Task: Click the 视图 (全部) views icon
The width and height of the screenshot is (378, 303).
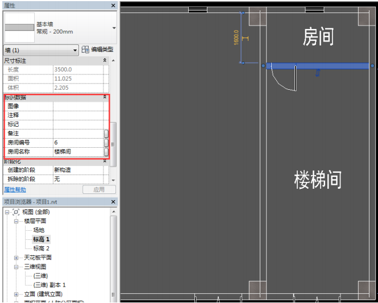Action: pyautogui.click(x=16, y=212)
